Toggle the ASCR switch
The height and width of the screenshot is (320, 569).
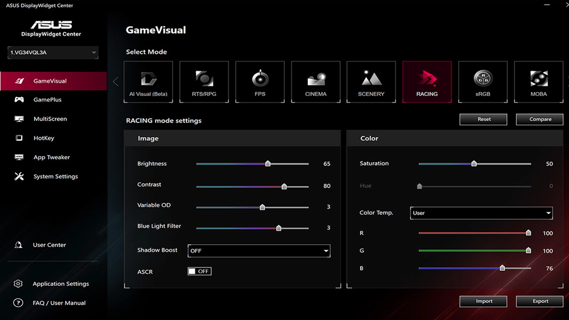(x=200, y=271)
